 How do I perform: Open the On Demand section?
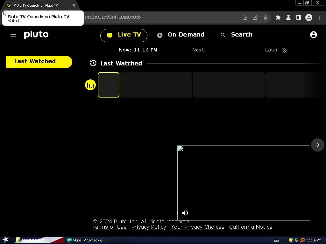[x=181, y=35]
